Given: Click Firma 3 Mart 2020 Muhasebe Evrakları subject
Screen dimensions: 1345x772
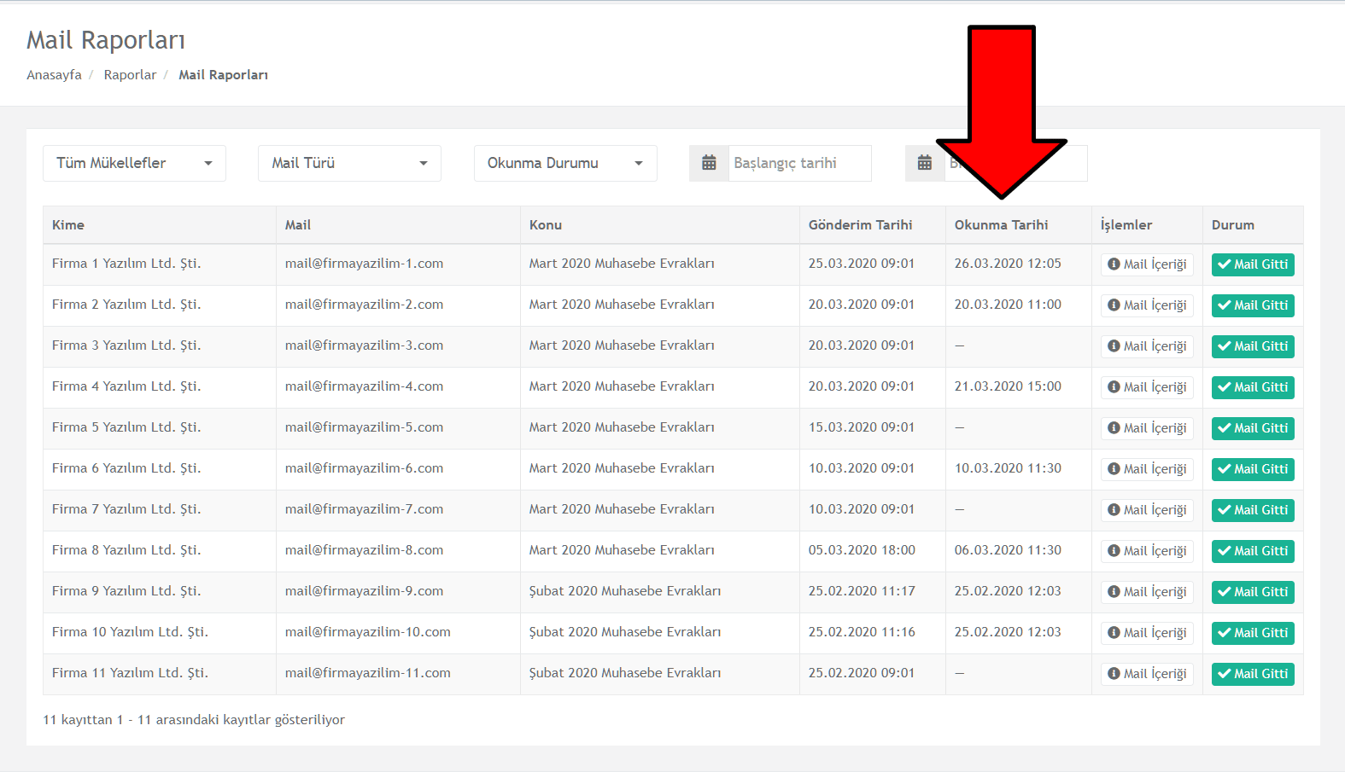Looking at the screenshot, I should (x=622, y=345).
